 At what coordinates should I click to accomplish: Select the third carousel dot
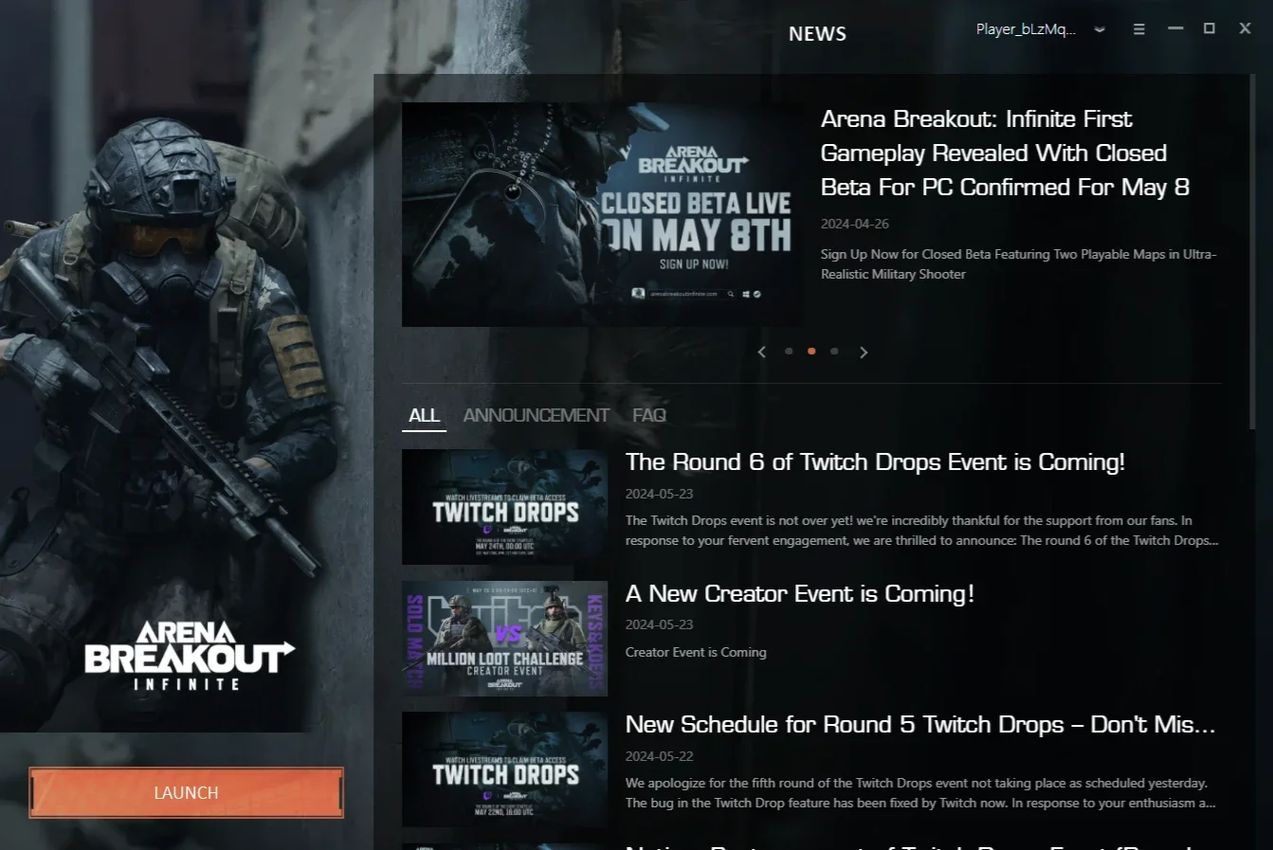[x=834, y=352]
